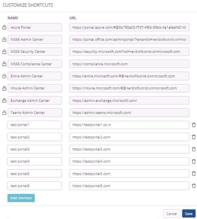Viewport: 197px width, 219px height.
Task: Click lock icon beside Intune Admin Center
Action: pos(4,88)
